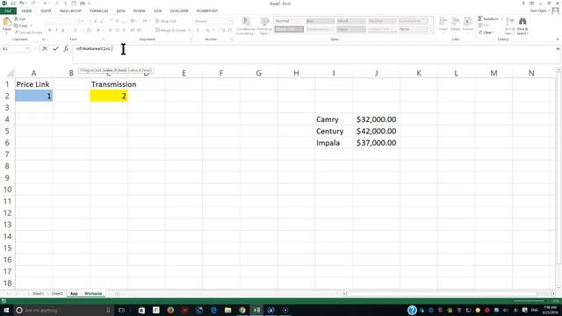Save the workbook with the floppy icon
The width and height of the screenshot is (562, 316).
click(13, 4)
